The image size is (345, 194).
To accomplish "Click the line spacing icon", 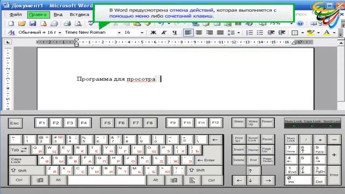I will (231, 32).
